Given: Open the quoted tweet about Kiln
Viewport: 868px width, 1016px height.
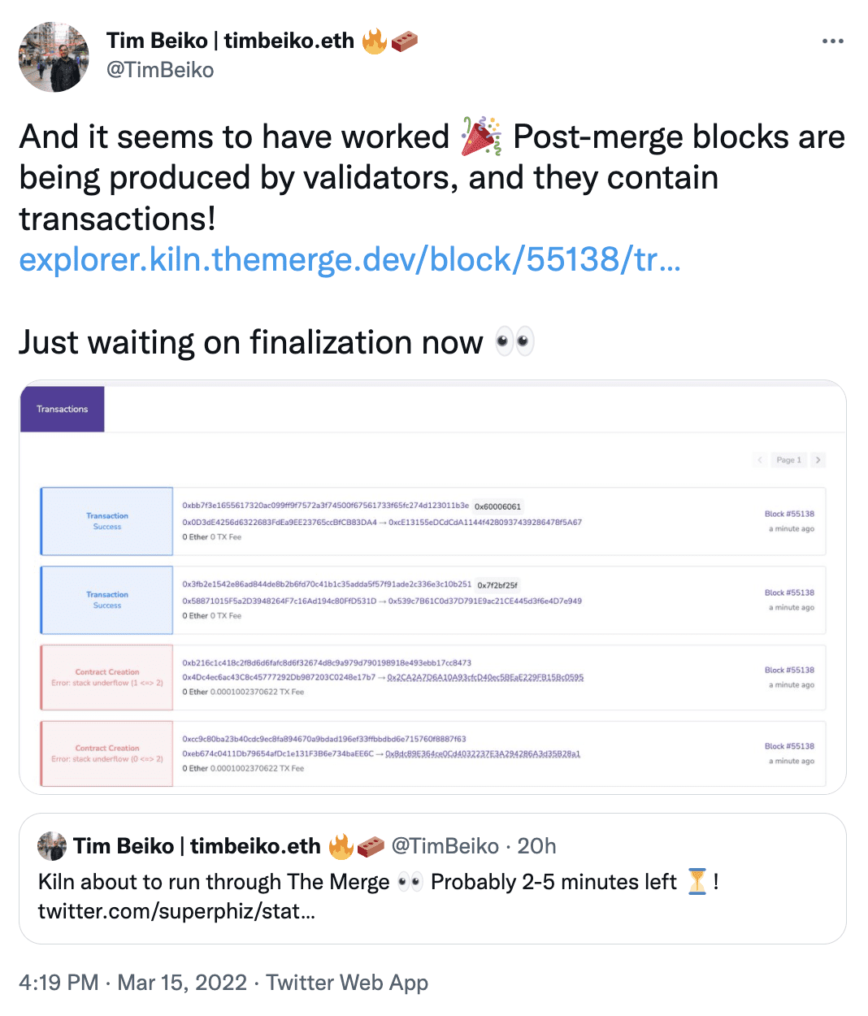Looking at the screenshot, I should 432,879.
